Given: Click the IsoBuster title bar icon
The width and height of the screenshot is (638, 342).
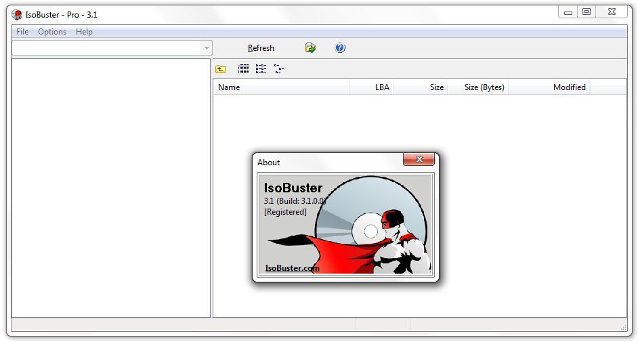Looking at the screenshot, I should click(17, 15).
